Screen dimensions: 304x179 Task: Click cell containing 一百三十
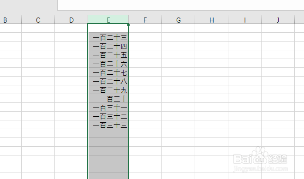[x=108, y=98]
